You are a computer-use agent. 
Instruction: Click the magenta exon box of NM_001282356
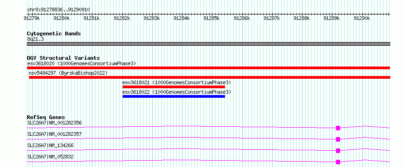point(338,128)
